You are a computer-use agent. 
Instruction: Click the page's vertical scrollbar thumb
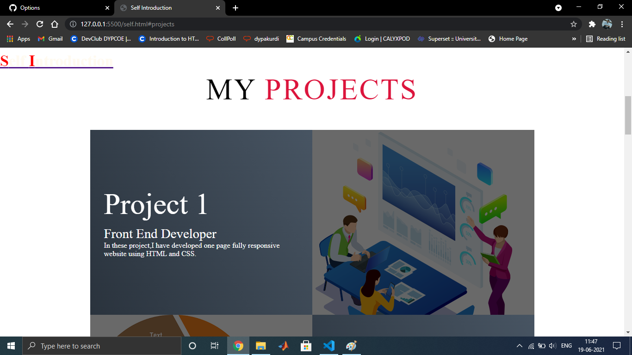coord(628,115)
